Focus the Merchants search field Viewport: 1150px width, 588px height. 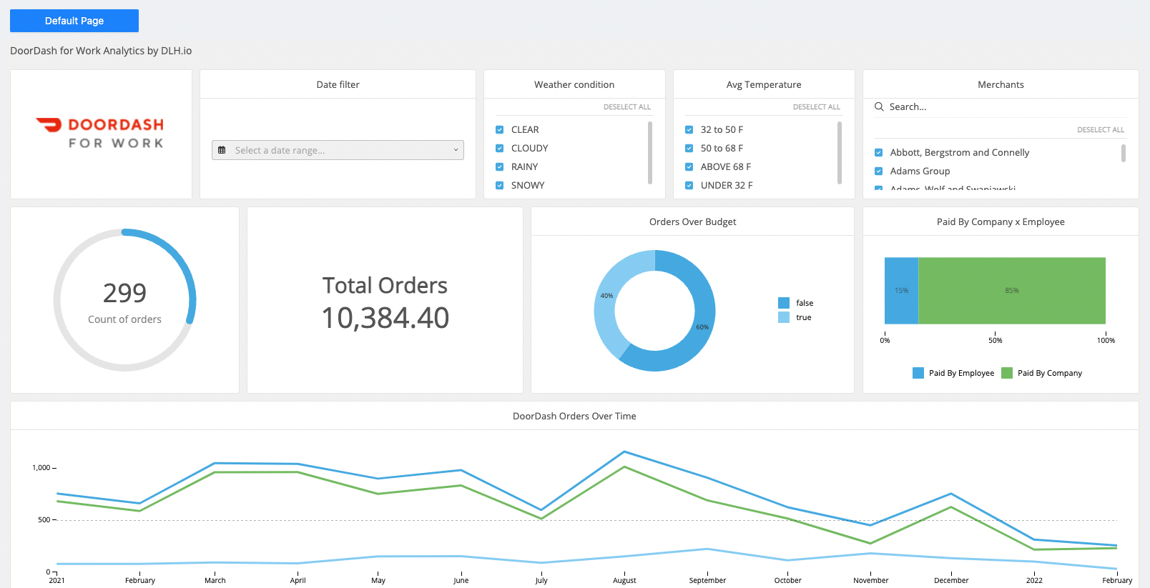pos(1001,106)
